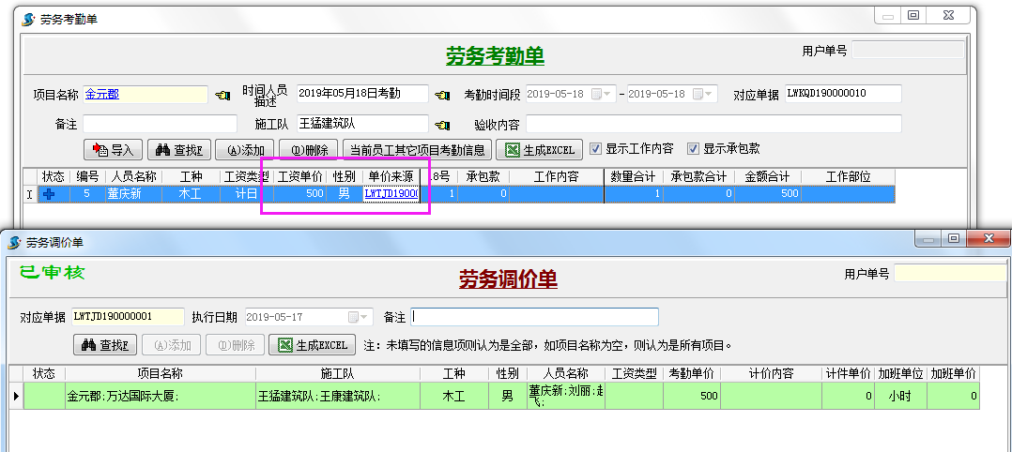
Task: Click the hand picker icon beside 时间人员描述 field
Action: click(442, 95)
